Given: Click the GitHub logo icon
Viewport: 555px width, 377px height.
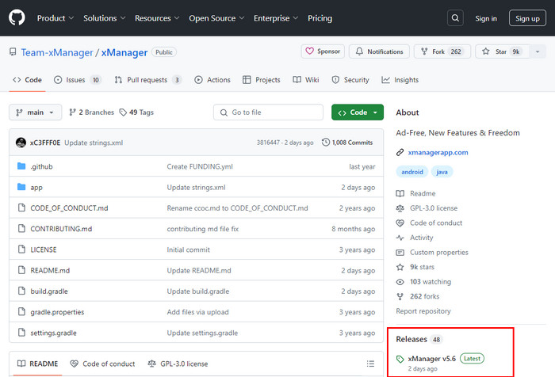Looking at the screenshot, I should [x=17, y=17].
